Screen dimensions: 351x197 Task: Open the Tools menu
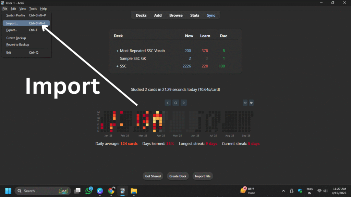pyautogui.click(x=33, y=9)
